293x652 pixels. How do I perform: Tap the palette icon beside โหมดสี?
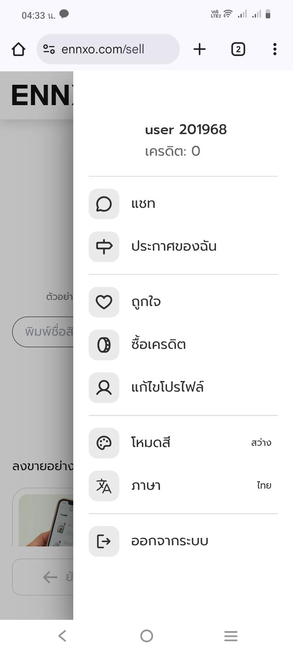[103, 442]
